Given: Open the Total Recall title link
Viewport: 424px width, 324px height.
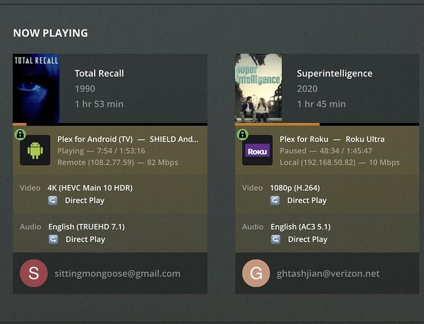Looking at the screenshot, I should (99, 73).
